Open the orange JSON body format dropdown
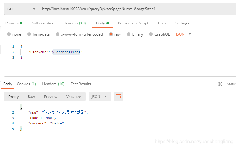The width and height of the screenshot is (236, 147). 183,34
